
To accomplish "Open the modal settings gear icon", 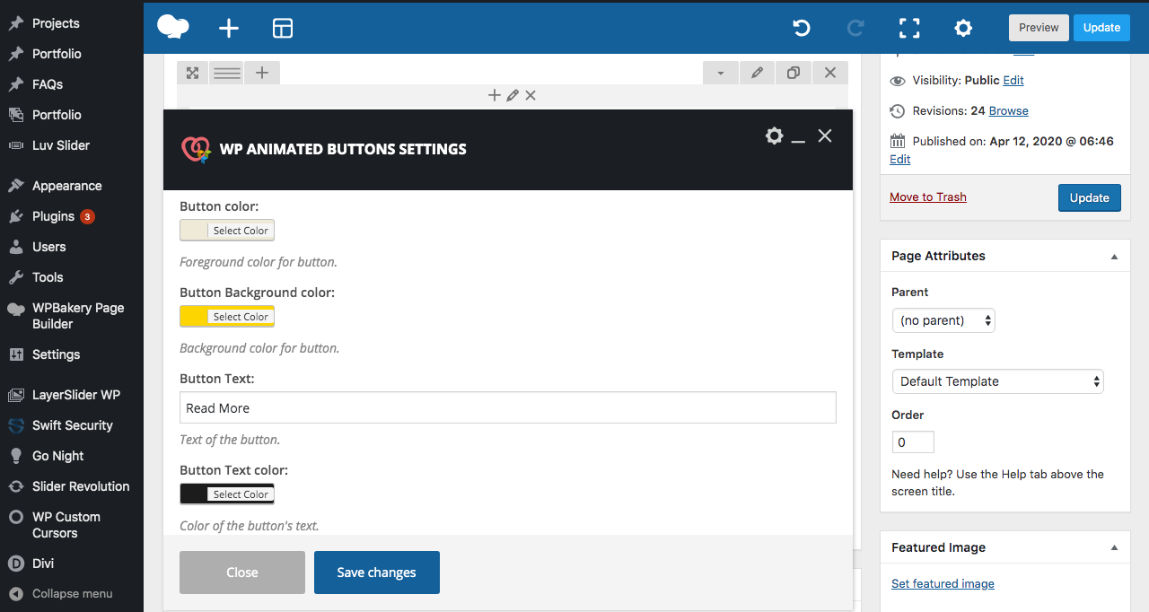I will coord(774,136).
